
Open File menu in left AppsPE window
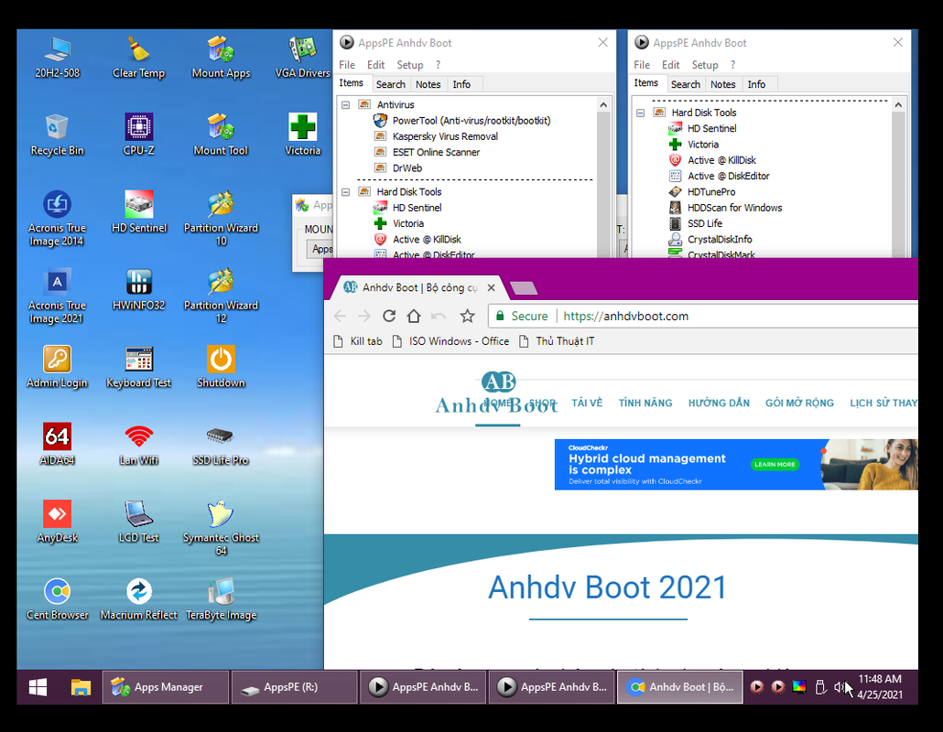pos(346,65)
